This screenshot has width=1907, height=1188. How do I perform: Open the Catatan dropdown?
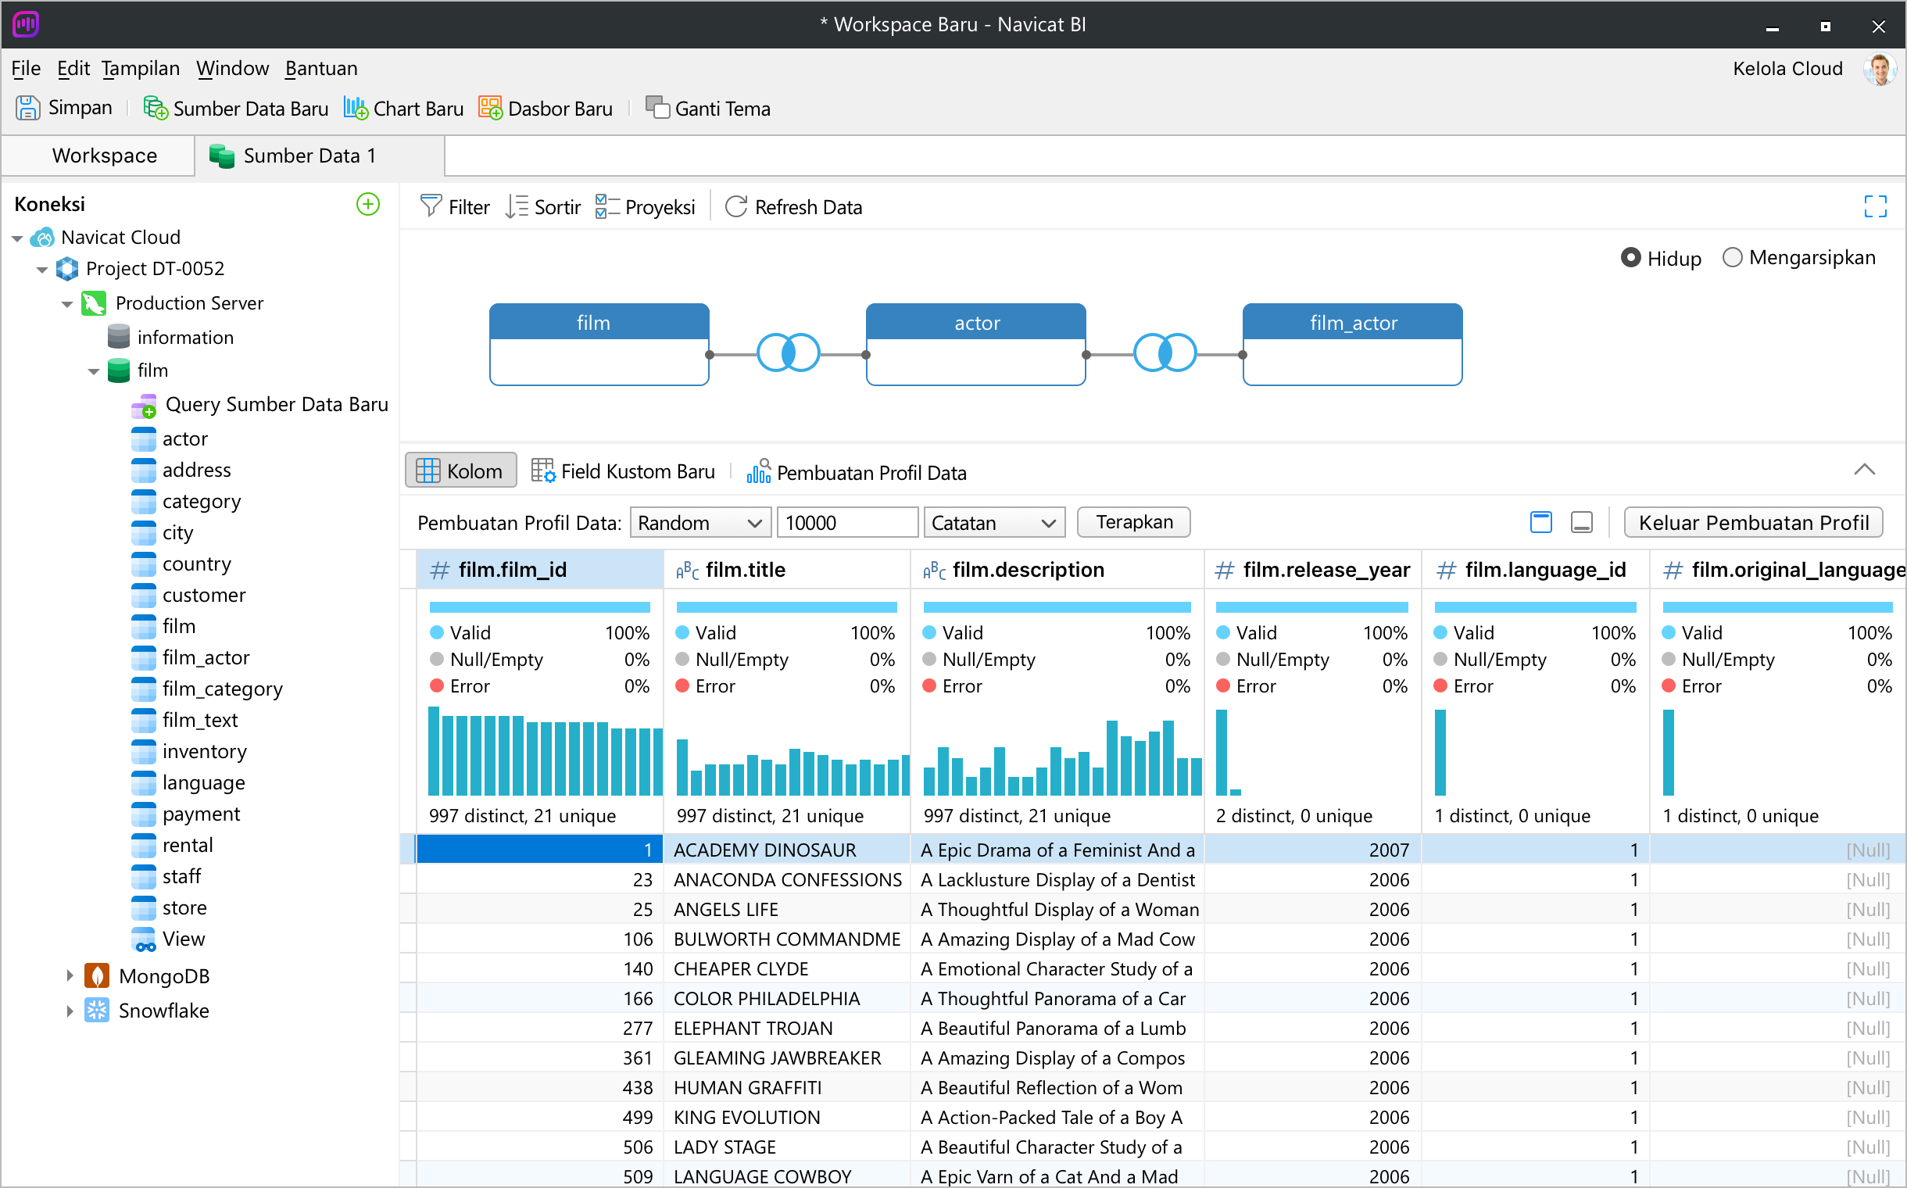[x=993, y=523]
